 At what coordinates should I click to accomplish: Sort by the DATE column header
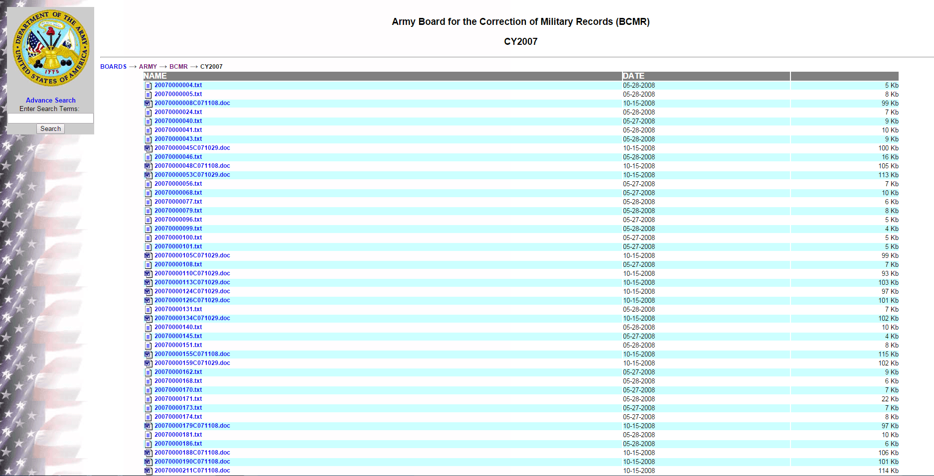[x=633, y=76]
